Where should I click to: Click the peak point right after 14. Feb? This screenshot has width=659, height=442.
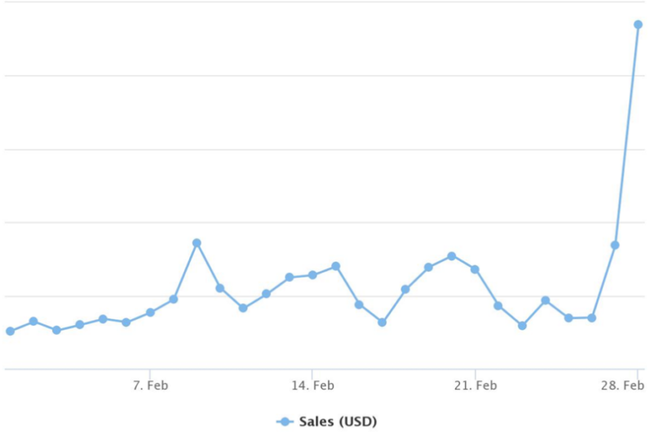(x=336, y=266)
